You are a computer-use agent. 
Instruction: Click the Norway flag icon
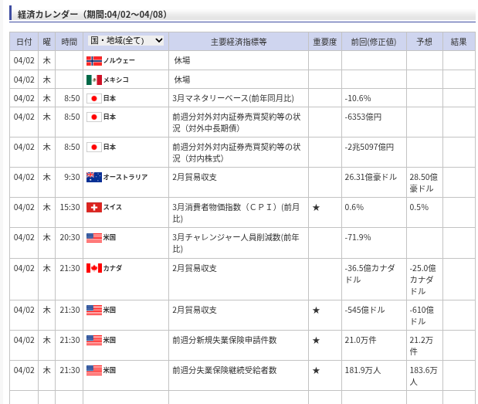pyautogui.click(x=93, y=61)
